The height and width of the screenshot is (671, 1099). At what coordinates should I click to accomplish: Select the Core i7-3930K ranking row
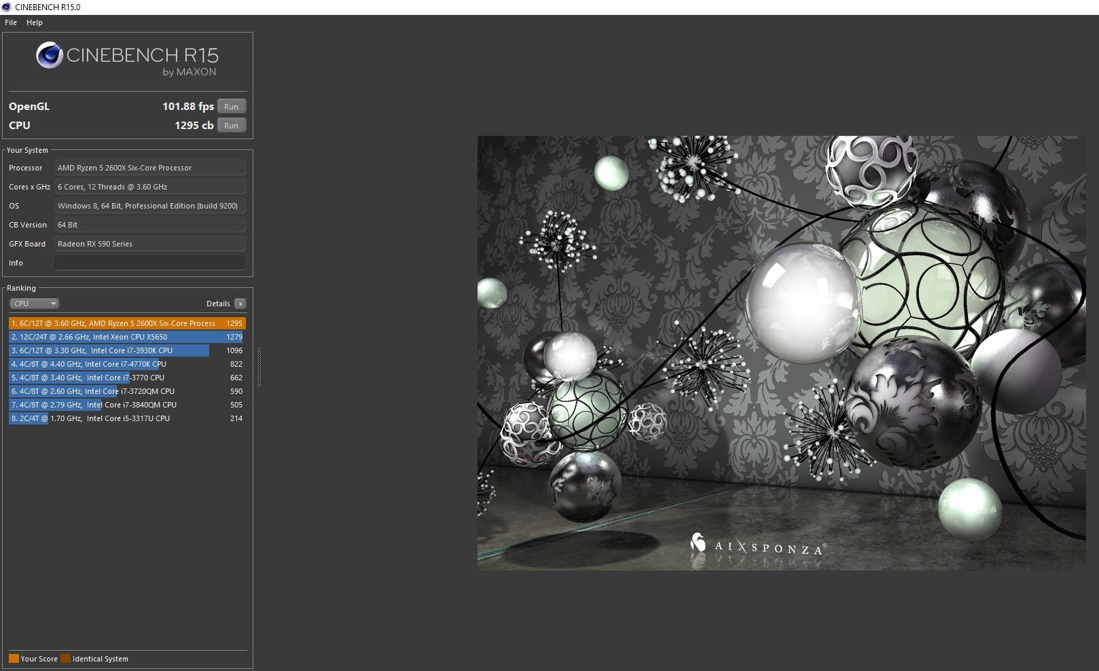pyautogui.click(x=127, y=350)
